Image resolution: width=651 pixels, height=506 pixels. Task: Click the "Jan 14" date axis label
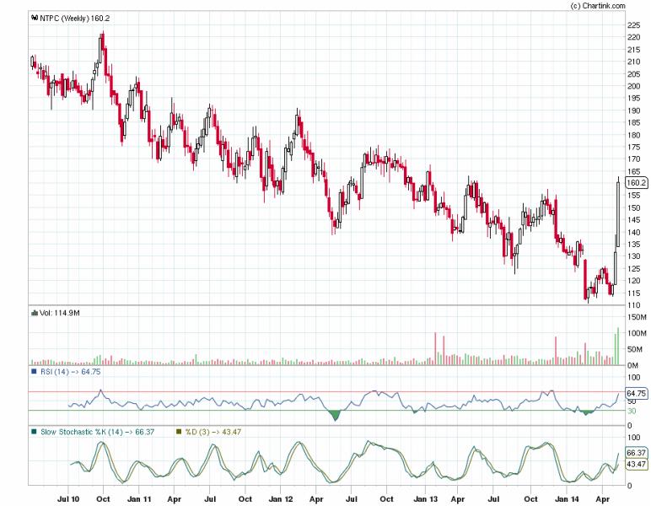point(567,499)
